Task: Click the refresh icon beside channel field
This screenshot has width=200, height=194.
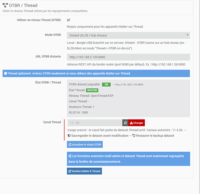Action: 125,123
